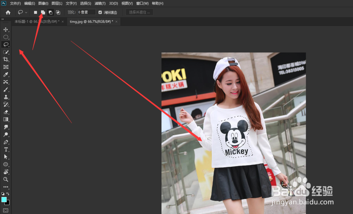Select the Dodge tool

pos(6,134)
